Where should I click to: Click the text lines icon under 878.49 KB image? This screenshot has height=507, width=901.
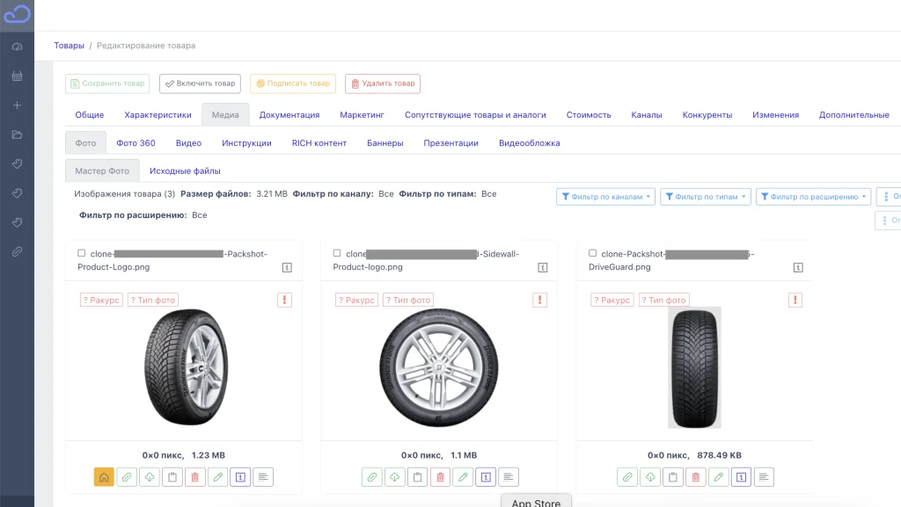coord(764,477)
